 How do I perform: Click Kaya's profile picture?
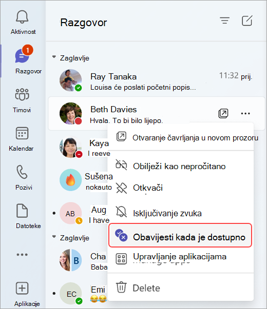pyautogui.click(x=70, y=147)
